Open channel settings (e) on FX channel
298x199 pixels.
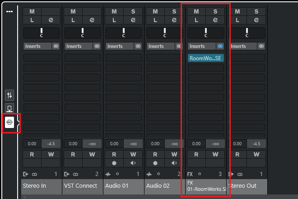pos(215,20)
